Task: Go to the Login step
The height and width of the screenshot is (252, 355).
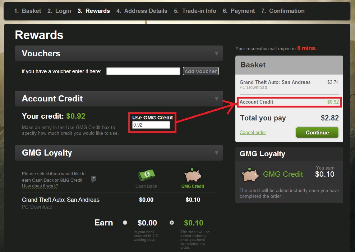Action: pos(59,11)
